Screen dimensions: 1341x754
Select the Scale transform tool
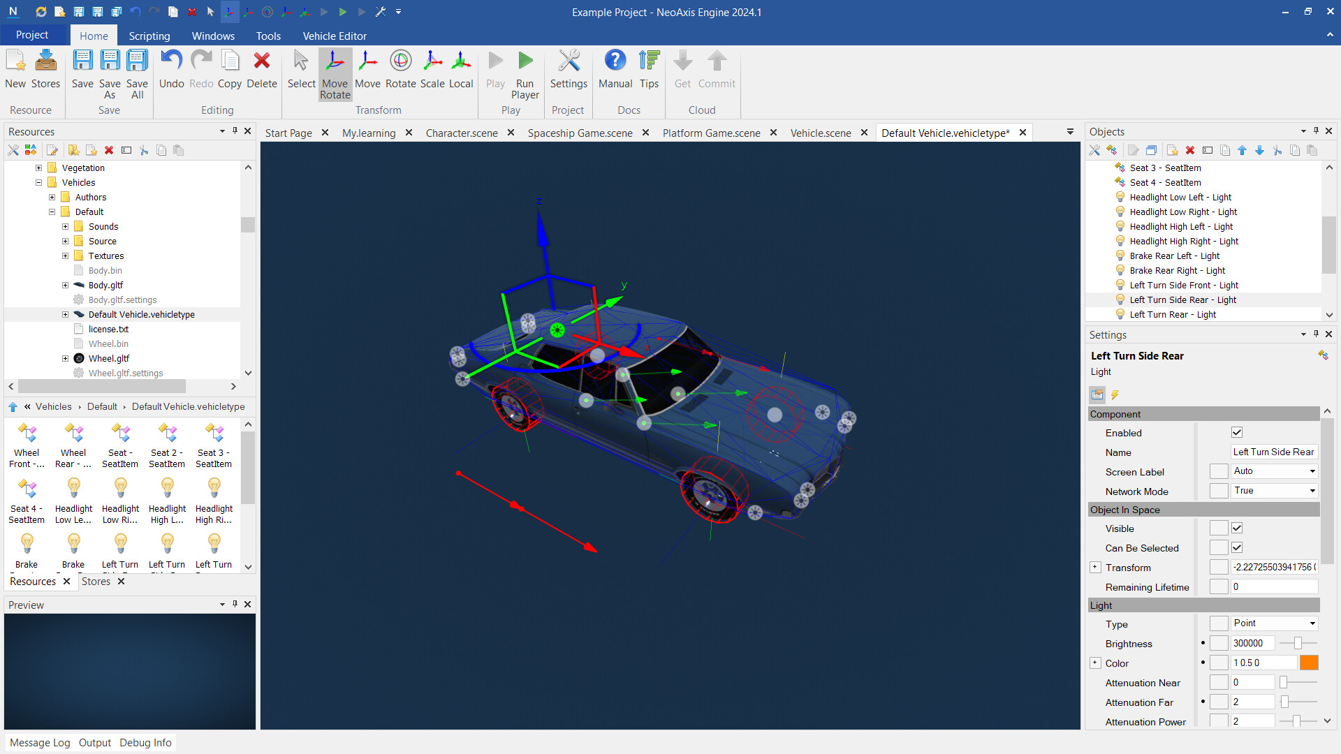tap(432, 70)
